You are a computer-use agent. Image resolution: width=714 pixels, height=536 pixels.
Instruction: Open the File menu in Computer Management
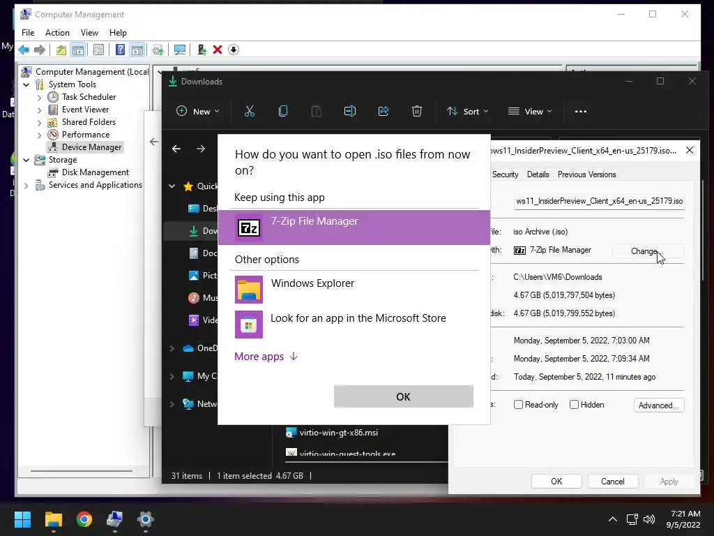pyautogui.click(x=28, y=33)
